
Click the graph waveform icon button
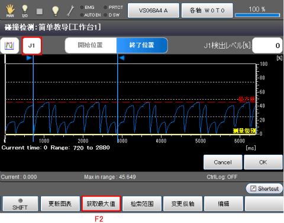[x=9, y=46]
